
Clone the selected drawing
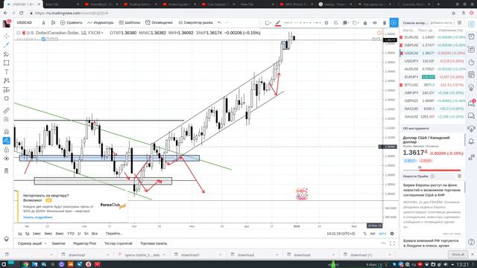click(x=336, y=23)
